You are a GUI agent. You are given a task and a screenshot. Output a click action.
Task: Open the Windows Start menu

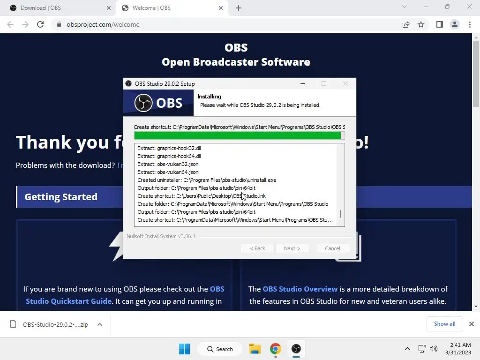[x=184, y=349]
